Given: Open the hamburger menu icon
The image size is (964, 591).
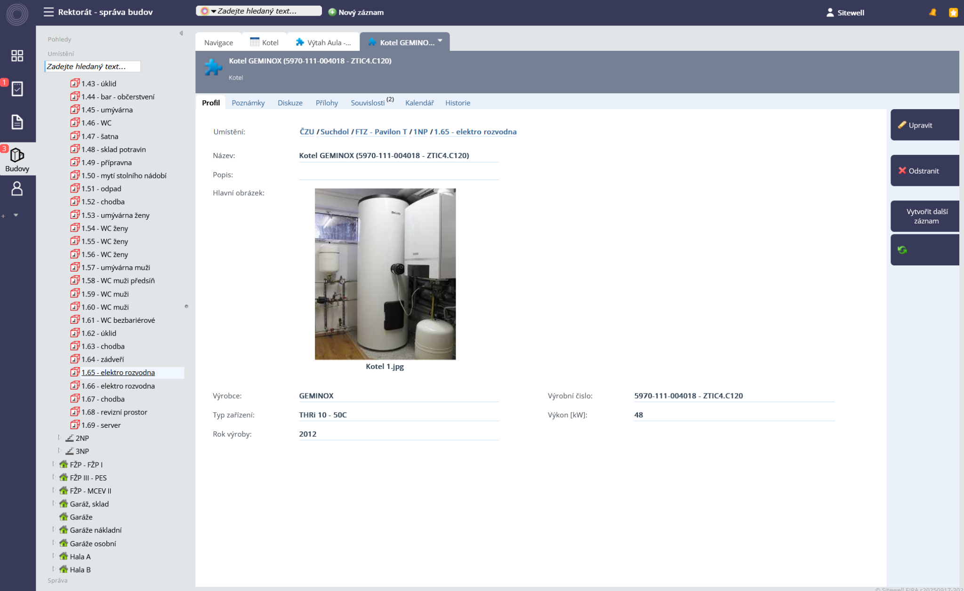Looking at the screenshot, I should (x=48, y=12).
